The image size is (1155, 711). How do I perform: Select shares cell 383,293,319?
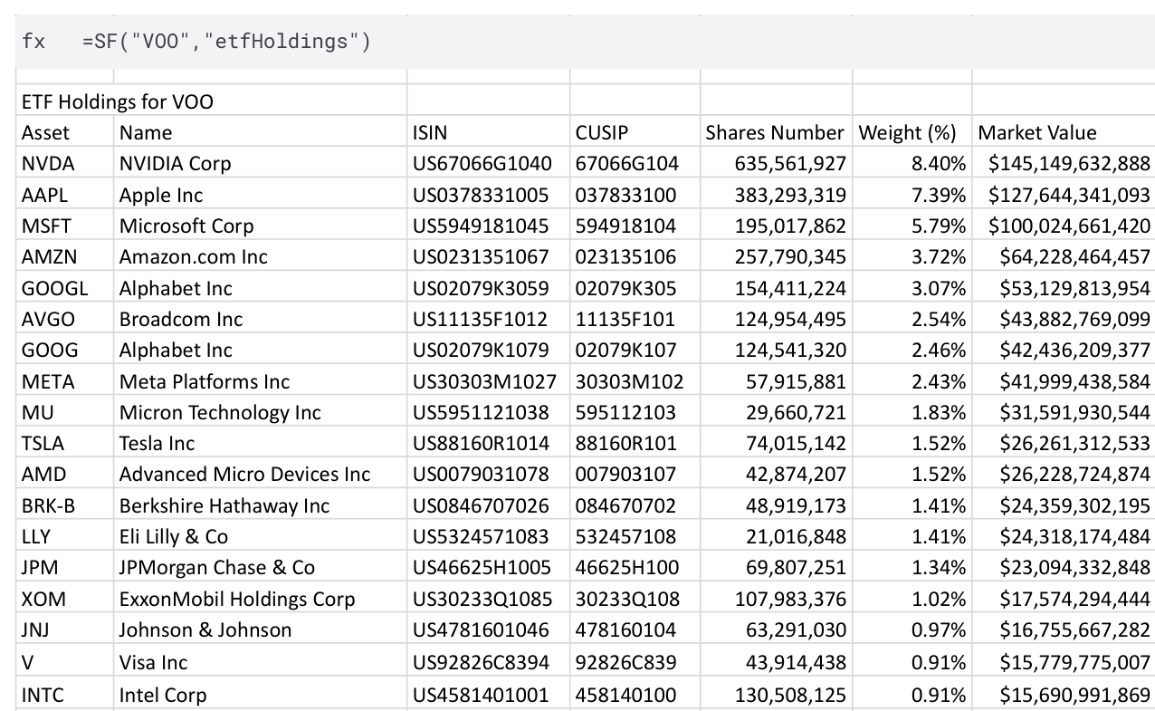point(776,195)
